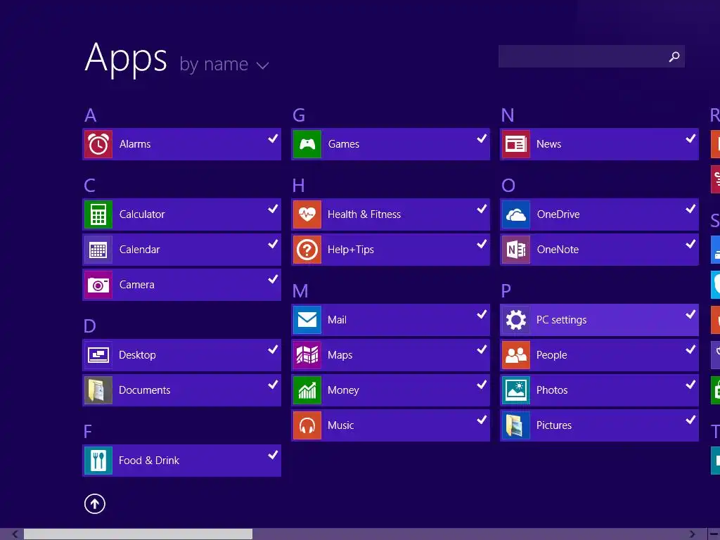Screen dimensions: 720x540
Task: Jump via the letter A header
Action: [91, 115]
